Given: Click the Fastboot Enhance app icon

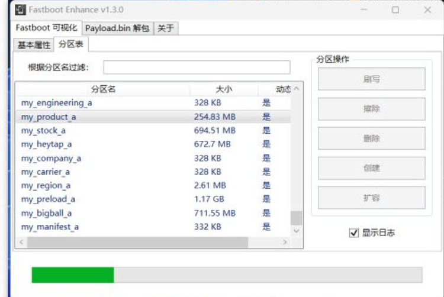Looking at the screenshot, I should tap(20, 9).
